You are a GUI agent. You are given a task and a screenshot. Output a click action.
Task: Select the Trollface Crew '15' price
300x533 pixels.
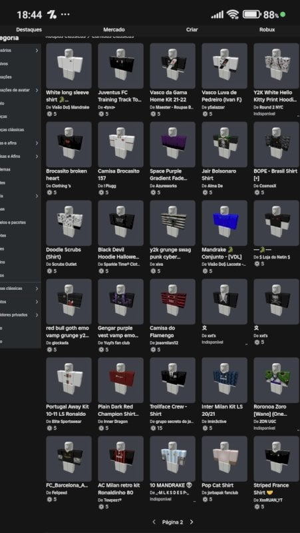(160, 428)
